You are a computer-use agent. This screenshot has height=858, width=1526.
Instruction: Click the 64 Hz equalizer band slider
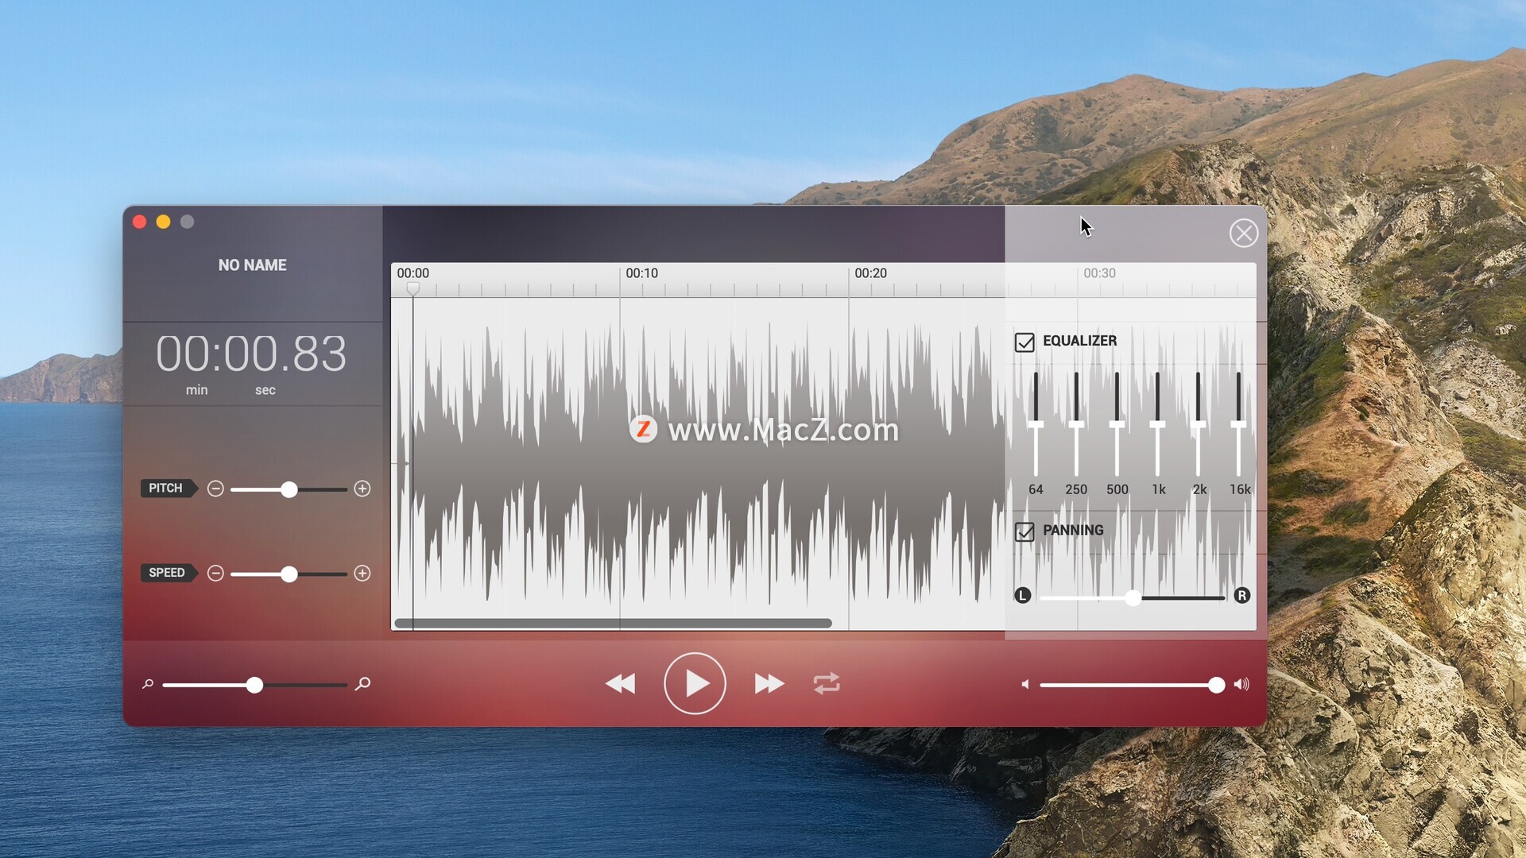1036,425
